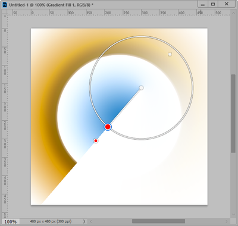Click the horizontal scrollbar thumb
This screenshot has width=238, height=226.
[158, 221]
